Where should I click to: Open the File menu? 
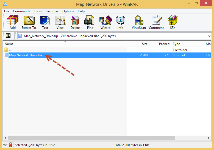pos(7,11)
